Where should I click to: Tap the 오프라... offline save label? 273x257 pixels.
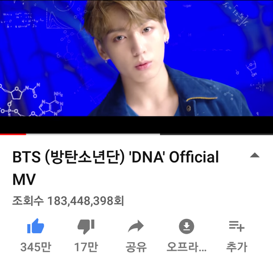pos(187,247)
